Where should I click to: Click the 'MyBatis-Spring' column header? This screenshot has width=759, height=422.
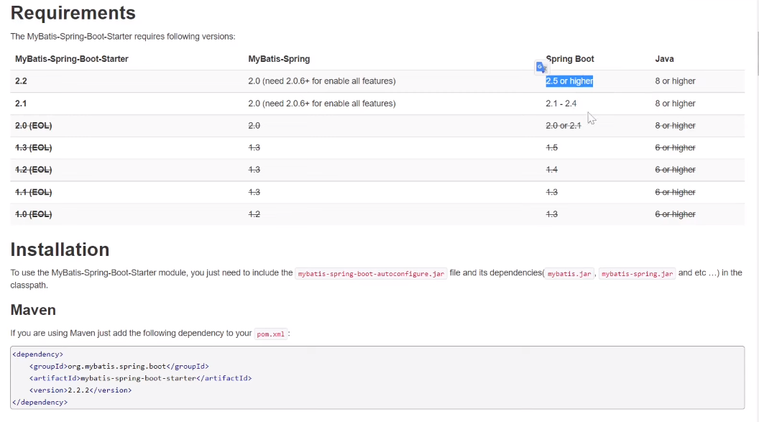[x=279, y=59]
